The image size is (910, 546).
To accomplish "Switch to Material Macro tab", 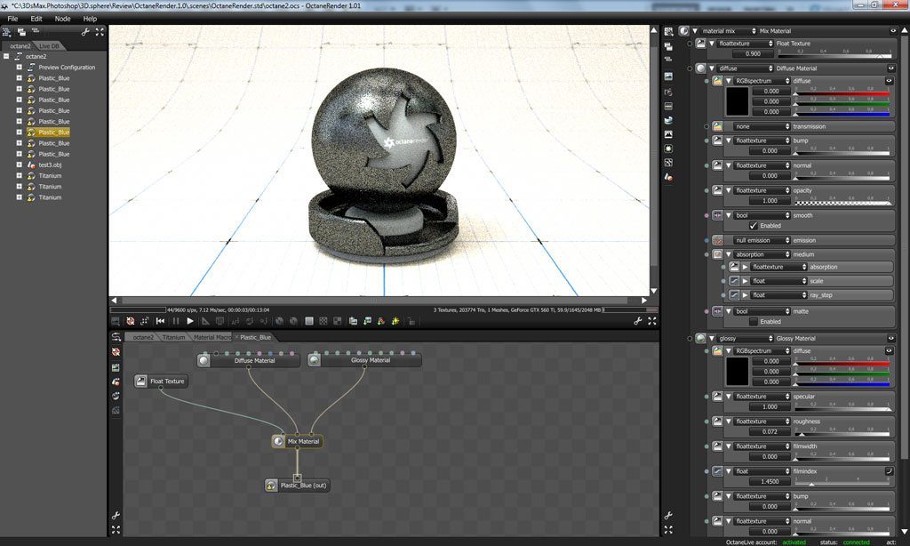I will (x=212, y=337).
